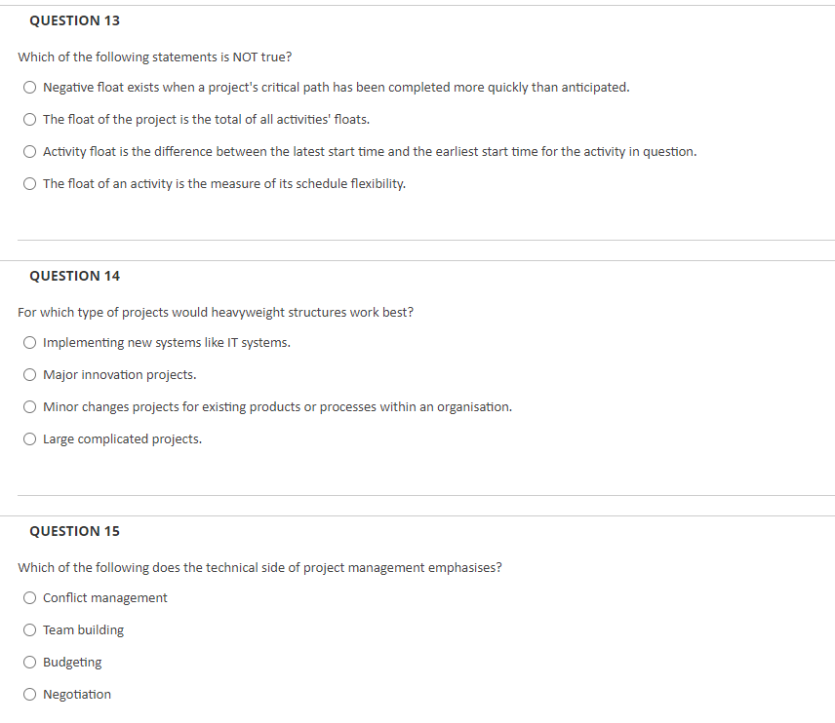Image resolution: width=835 pixels, height=723 pixels.
Task: Choose 'Major innovation projects' for Question 14
Action: point(29,374)
